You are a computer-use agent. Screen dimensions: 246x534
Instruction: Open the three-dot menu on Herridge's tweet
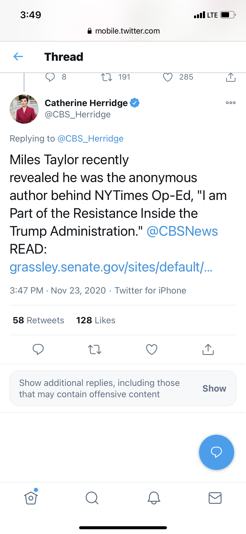(231, 103)
